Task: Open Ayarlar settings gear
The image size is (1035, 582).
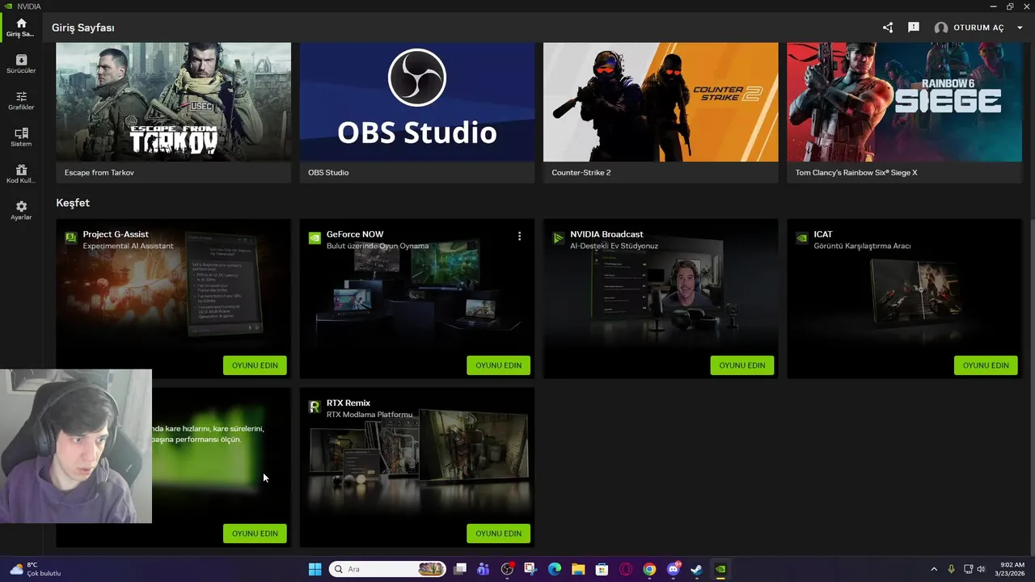Action: point(21,211)
